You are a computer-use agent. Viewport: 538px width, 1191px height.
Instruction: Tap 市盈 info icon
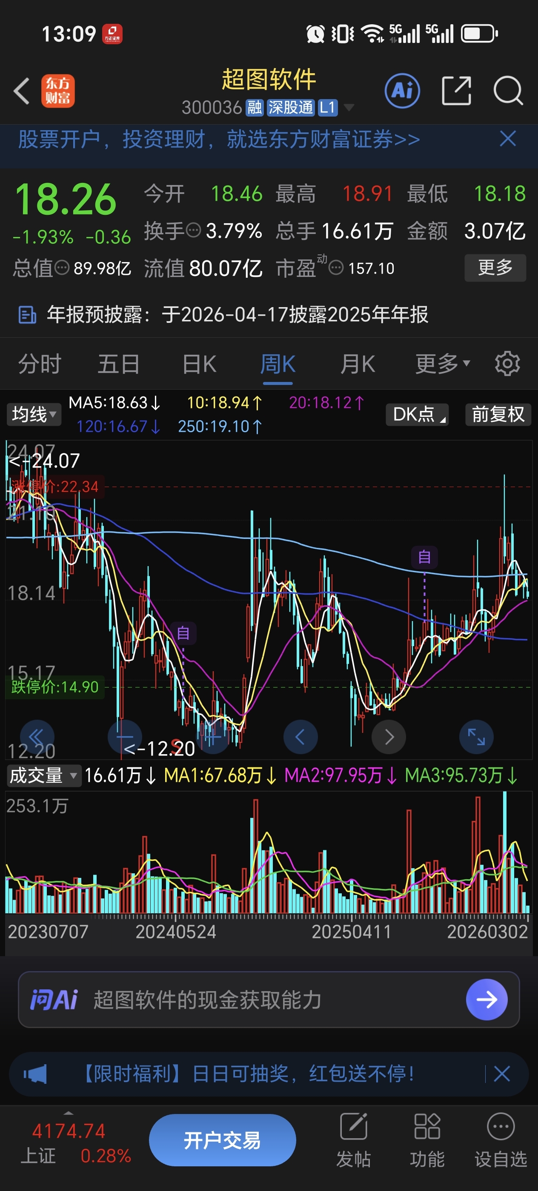point(336,267)
